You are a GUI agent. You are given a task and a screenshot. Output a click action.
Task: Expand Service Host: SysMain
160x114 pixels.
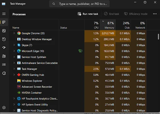14,57
